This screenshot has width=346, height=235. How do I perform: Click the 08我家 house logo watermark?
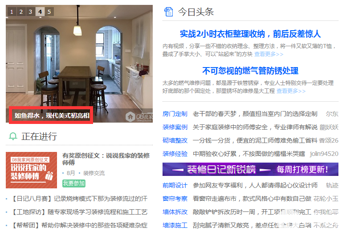[139, 117]
